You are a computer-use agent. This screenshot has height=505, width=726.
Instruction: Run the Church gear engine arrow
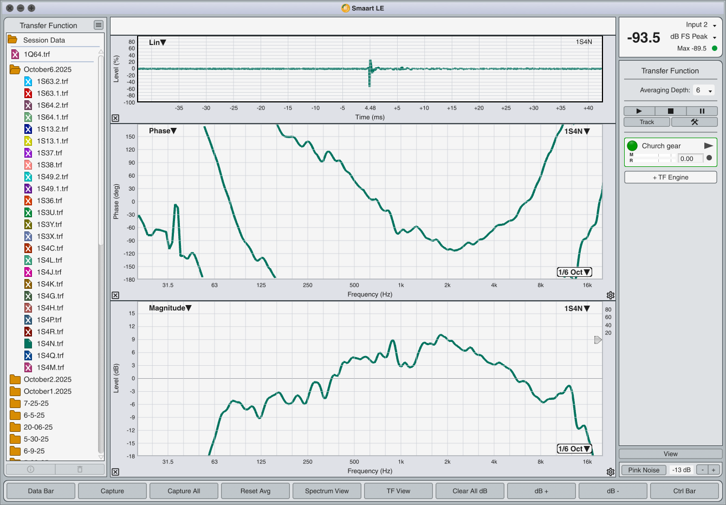[x=708, y=146]
